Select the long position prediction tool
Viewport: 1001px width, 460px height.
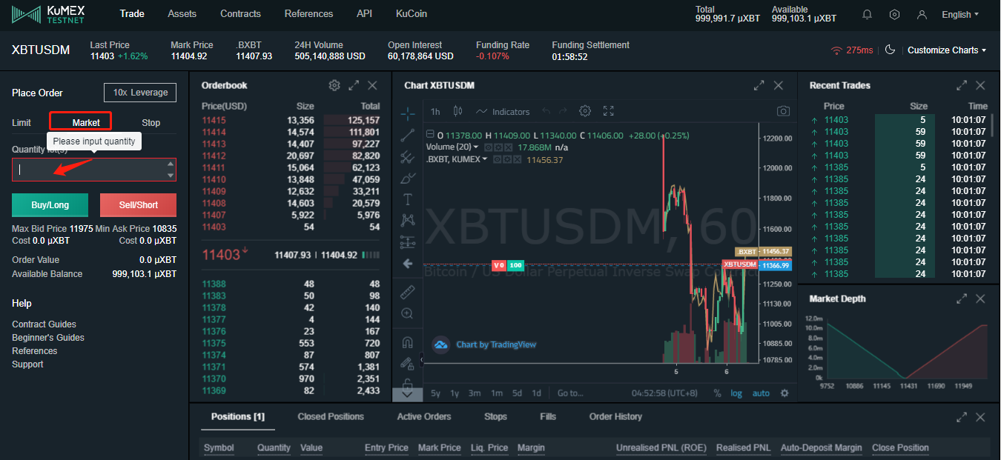pyautogui.click(x=408, y=241)
